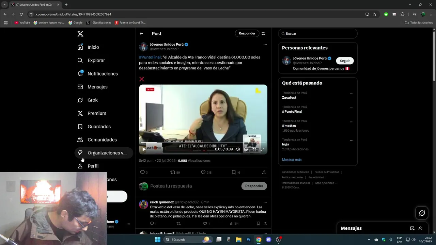The image size is (436, 245).
Task: Compose new message in Mensajes drawer
Action: point(412,228)
